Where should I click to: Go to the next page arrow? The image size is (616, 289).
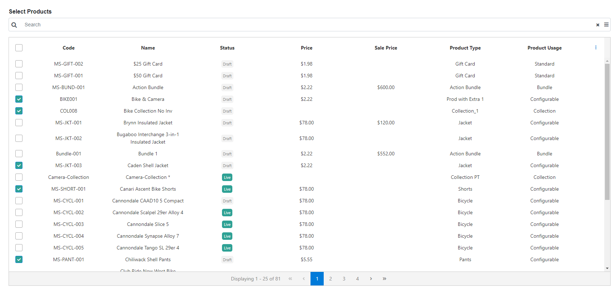point(371,279)
